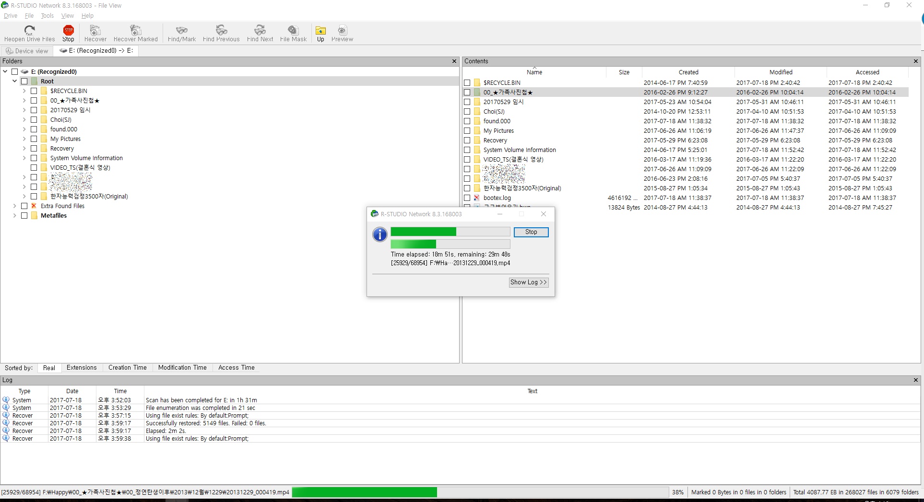Viewport: 924px width, 502px height.
Task: Click the Choi(SJ) folder icon in Contents
Action: click(477, 111)
